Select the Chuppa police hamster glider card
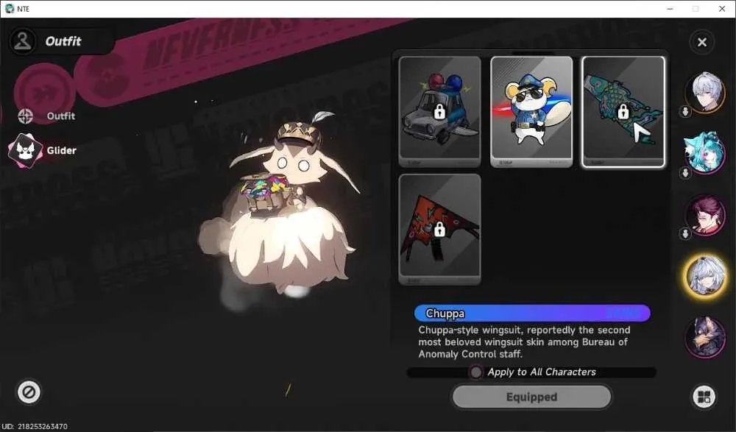The width and height of the screenshot is (736, 432). [531, 111]
